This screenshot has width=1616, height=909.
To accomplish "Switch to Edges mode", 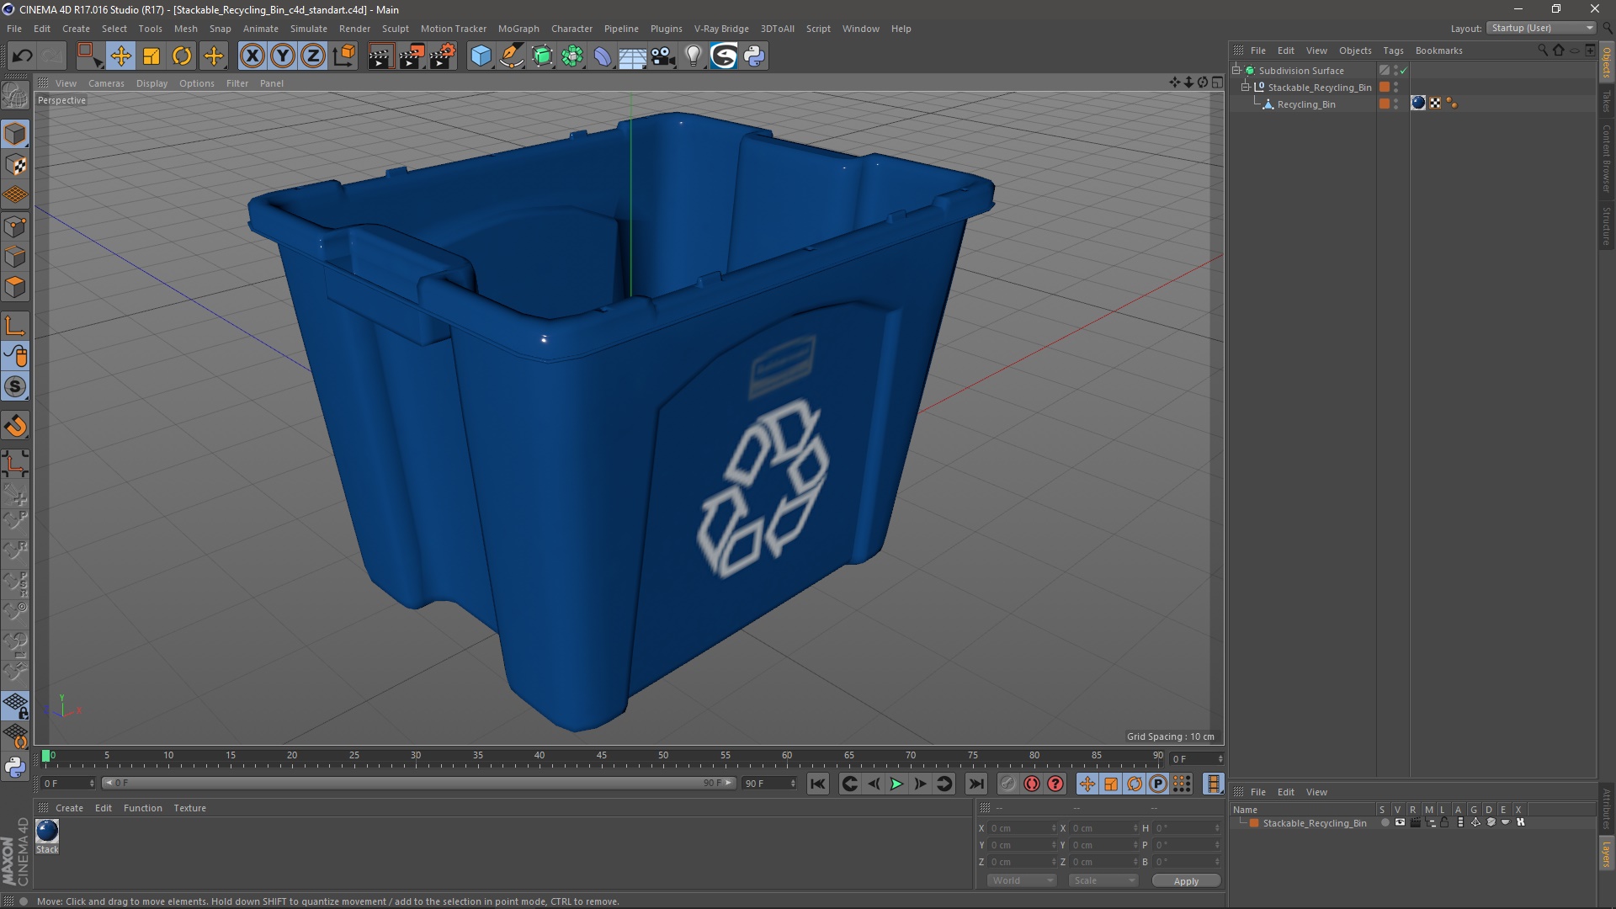I will coord(15,257).
